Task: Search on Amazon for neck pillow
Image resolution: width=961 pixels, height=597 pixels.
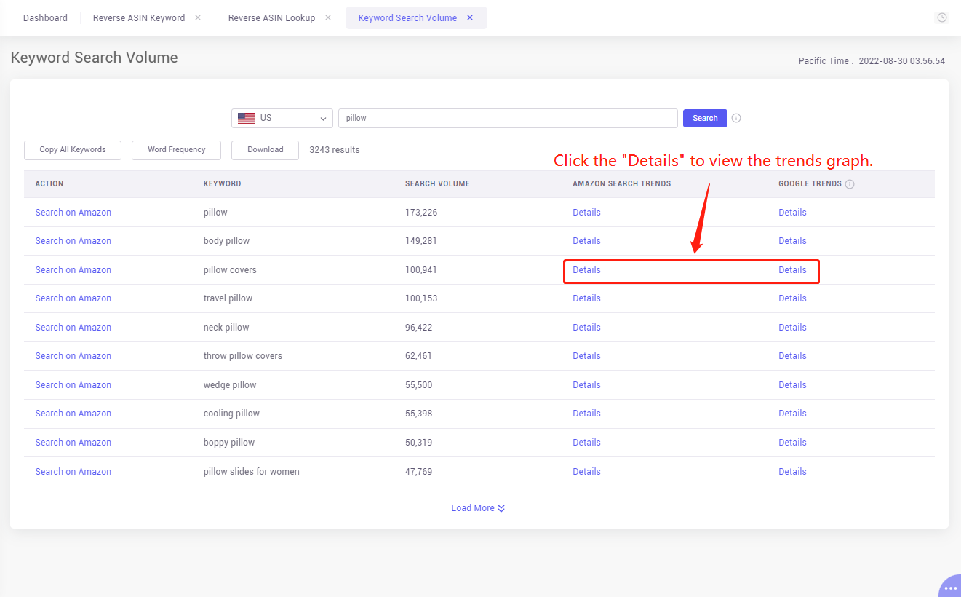Action: [x=73, y=328]
